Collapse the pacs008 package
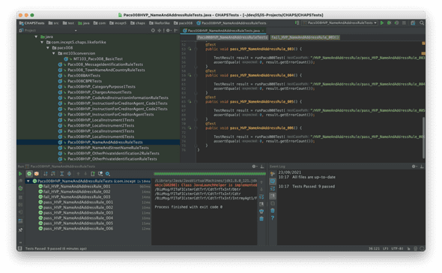The image size is (442, 273). click(x=48, y=48)
